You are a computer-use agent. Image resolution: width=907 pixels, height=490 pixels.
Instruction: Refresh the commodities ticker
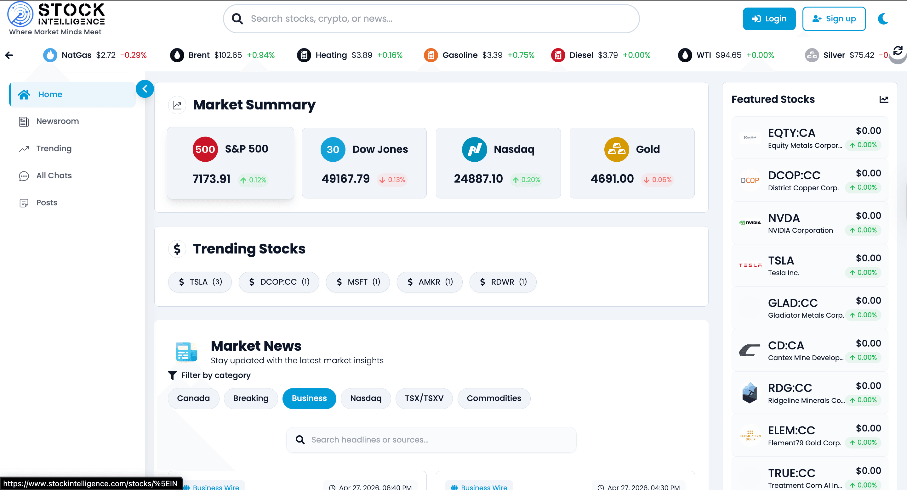(x=898, y=51)
